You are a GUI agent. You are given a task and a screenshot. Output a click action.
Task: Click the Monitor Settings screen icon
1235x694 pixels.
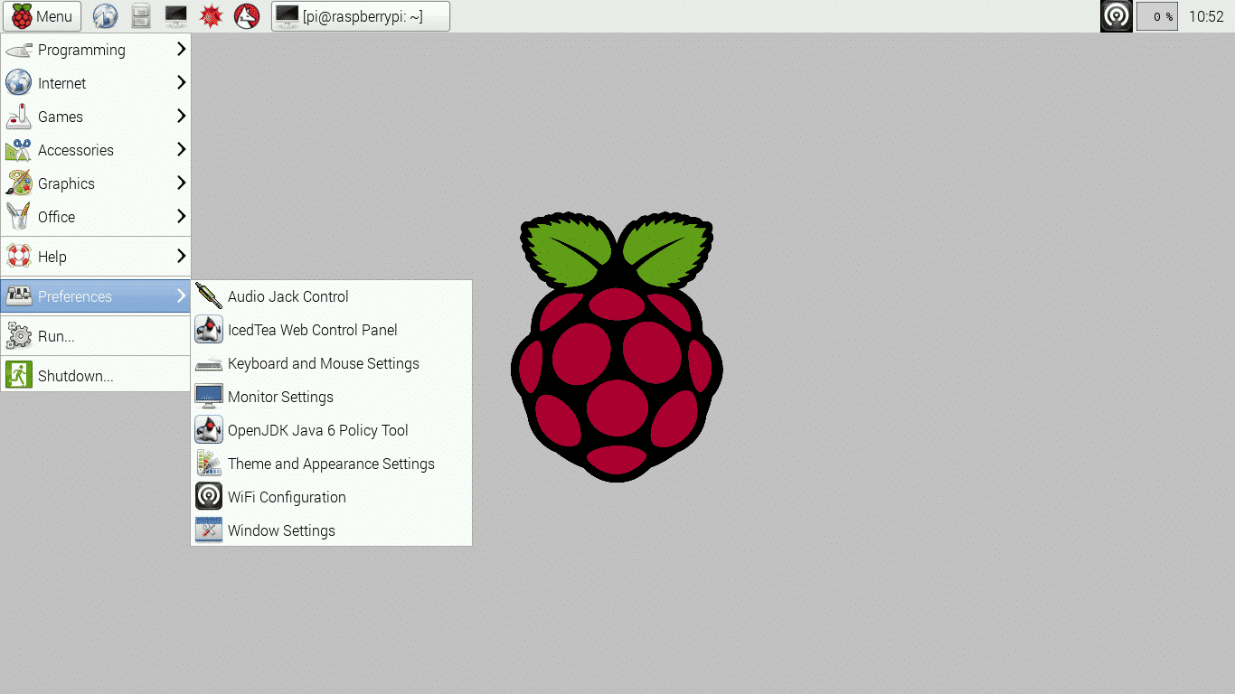[x=209, y=397]
